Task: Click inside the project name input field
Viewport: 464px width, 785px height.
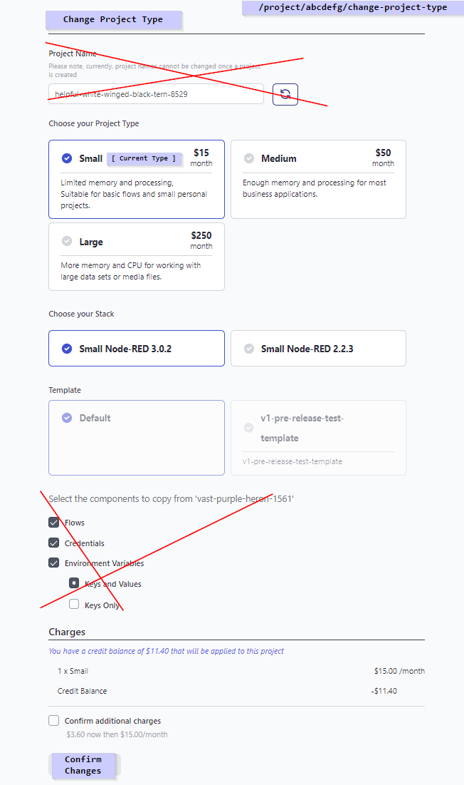Action: click(157, 93)
